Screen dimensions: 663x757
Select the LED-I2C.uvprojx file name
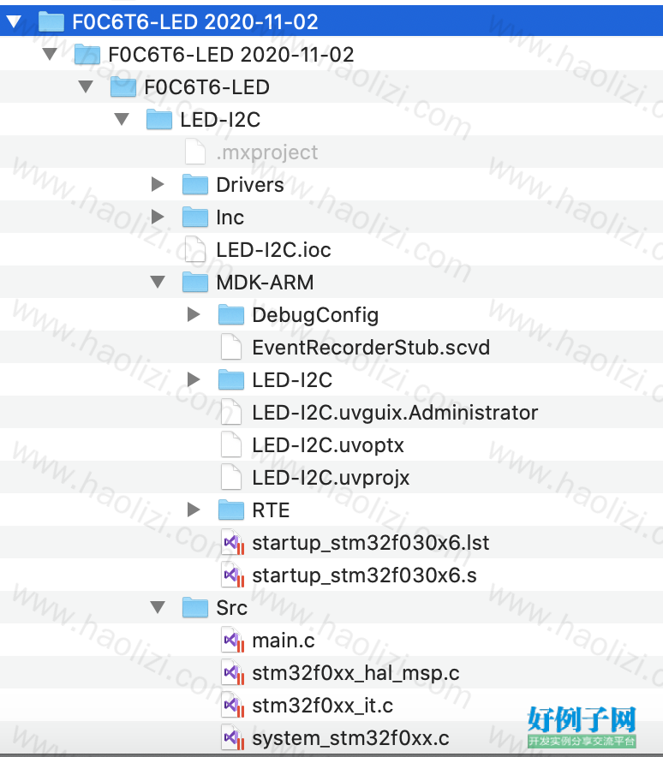coord(331,478)
